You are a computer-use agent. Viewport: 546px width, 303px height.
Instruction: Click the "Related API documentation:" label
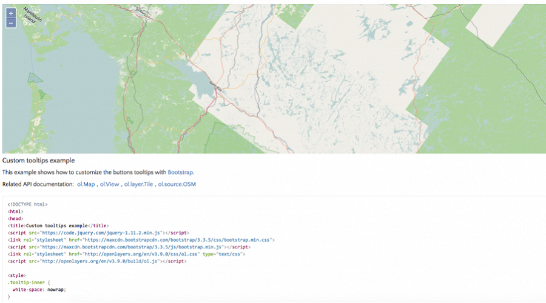point(38,184)
